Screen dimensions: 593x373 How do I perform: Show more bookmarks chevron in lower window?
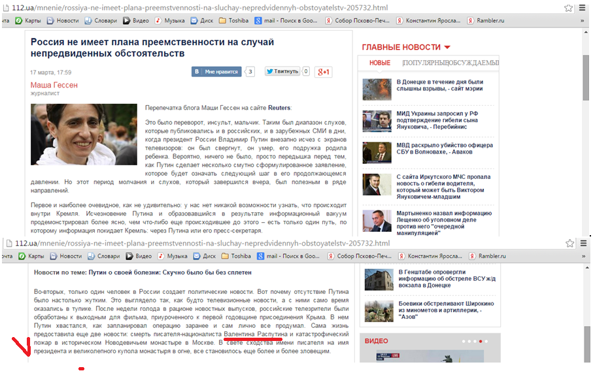tap(584, 256)
